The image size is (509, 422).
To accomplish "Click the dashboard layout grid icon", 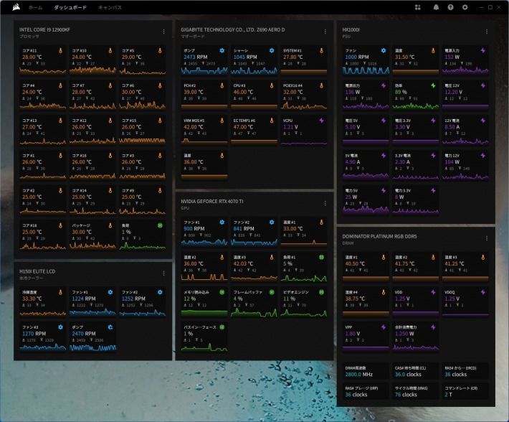I will (x=418, y=7).
